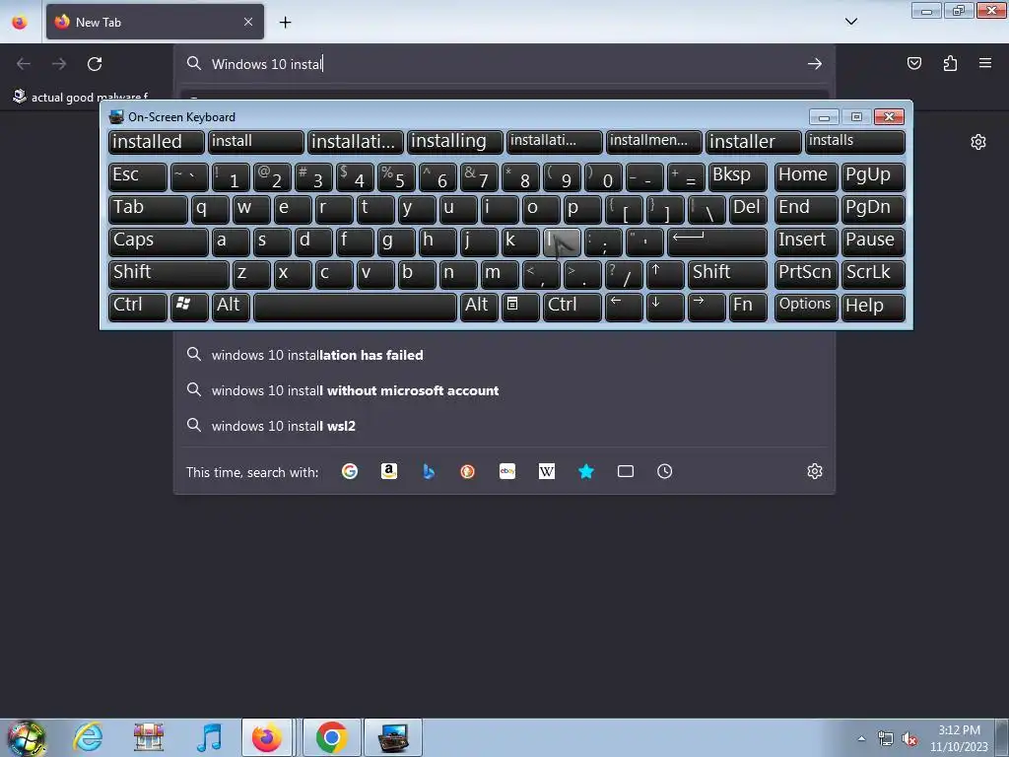Toggle the left Alt key
This screenshot has height=757, width=1009.
click(x=231, y=306)
